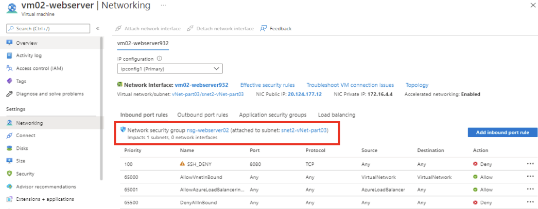The width and height of the screenshot is (538, 209).
Task: Click the AllowVnetInBound rule name
Action: (x=201, y=177)
